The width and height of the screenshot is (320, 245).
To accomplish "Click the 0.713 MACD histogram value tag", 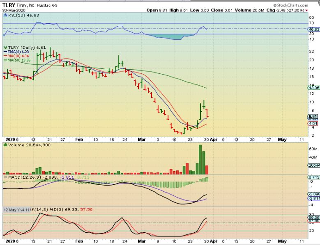I will pyautogui.click(x=314, y=176).
